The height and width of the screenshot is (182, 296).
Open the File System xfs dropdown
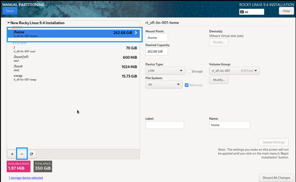coord(164,84)
